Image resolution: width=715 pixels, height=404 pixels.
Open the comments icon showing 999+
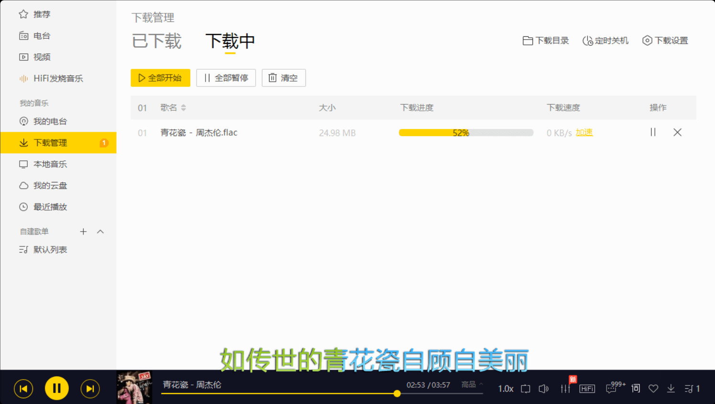tap(611, 389)
